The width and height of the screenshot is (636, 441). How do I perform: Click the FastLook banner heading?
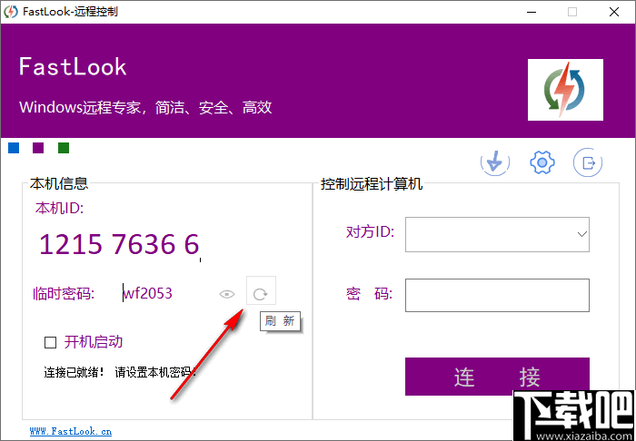pos(73,66)
